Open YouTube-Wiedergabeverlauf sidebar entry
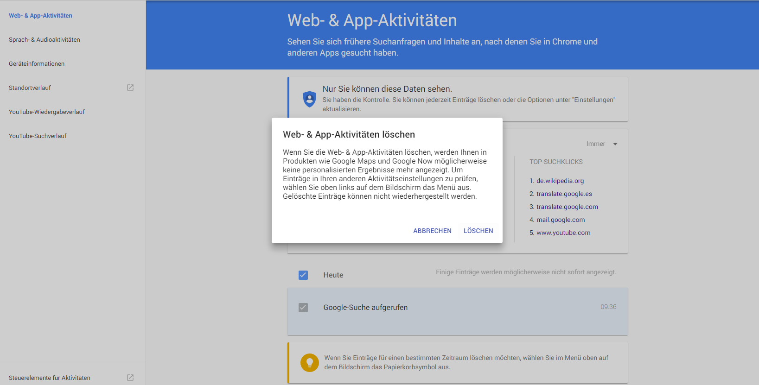This screenshot has width=759, height=385. (47, 112)
